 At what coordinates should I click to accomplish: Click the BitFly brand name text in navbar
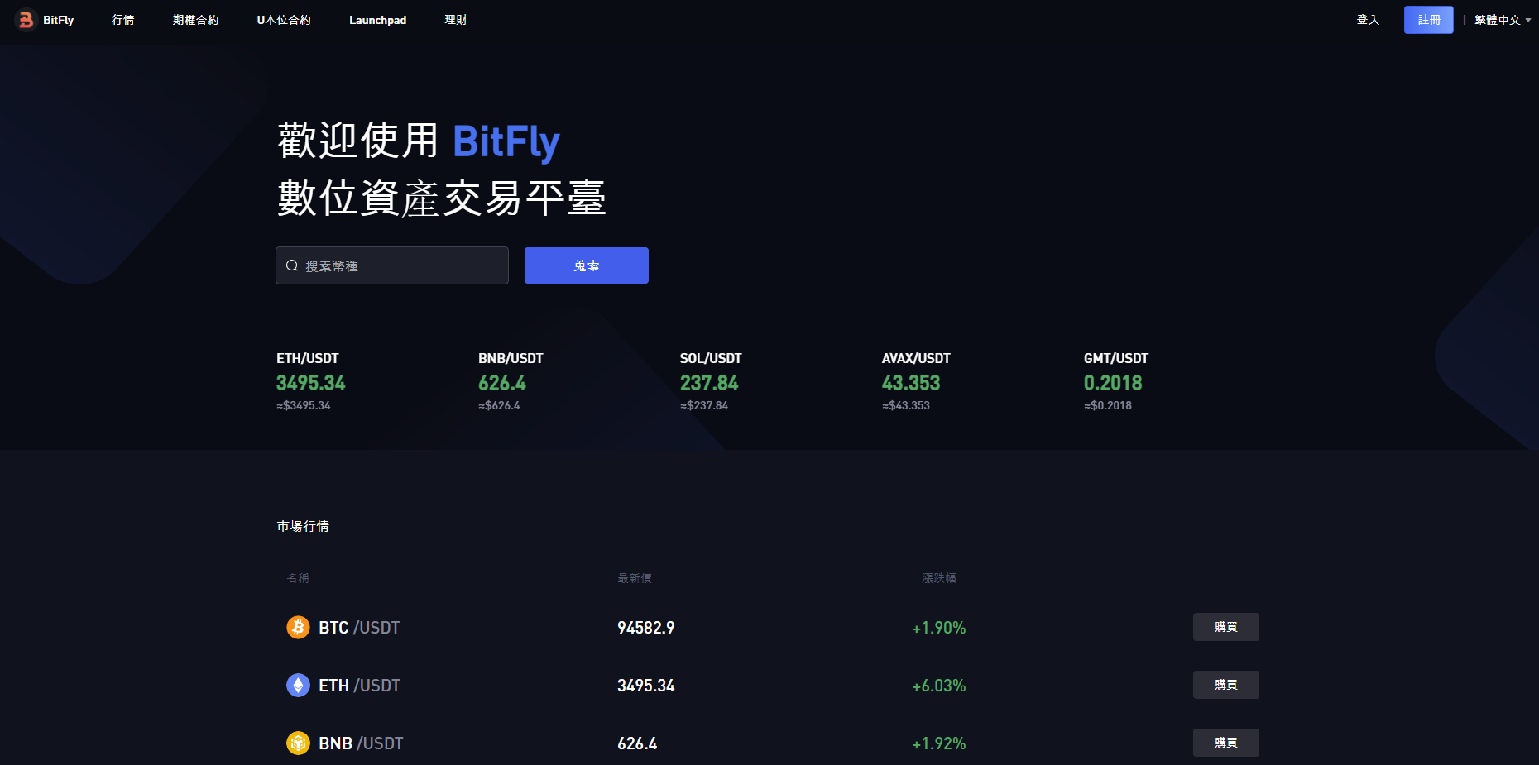(x=58, y=20)
